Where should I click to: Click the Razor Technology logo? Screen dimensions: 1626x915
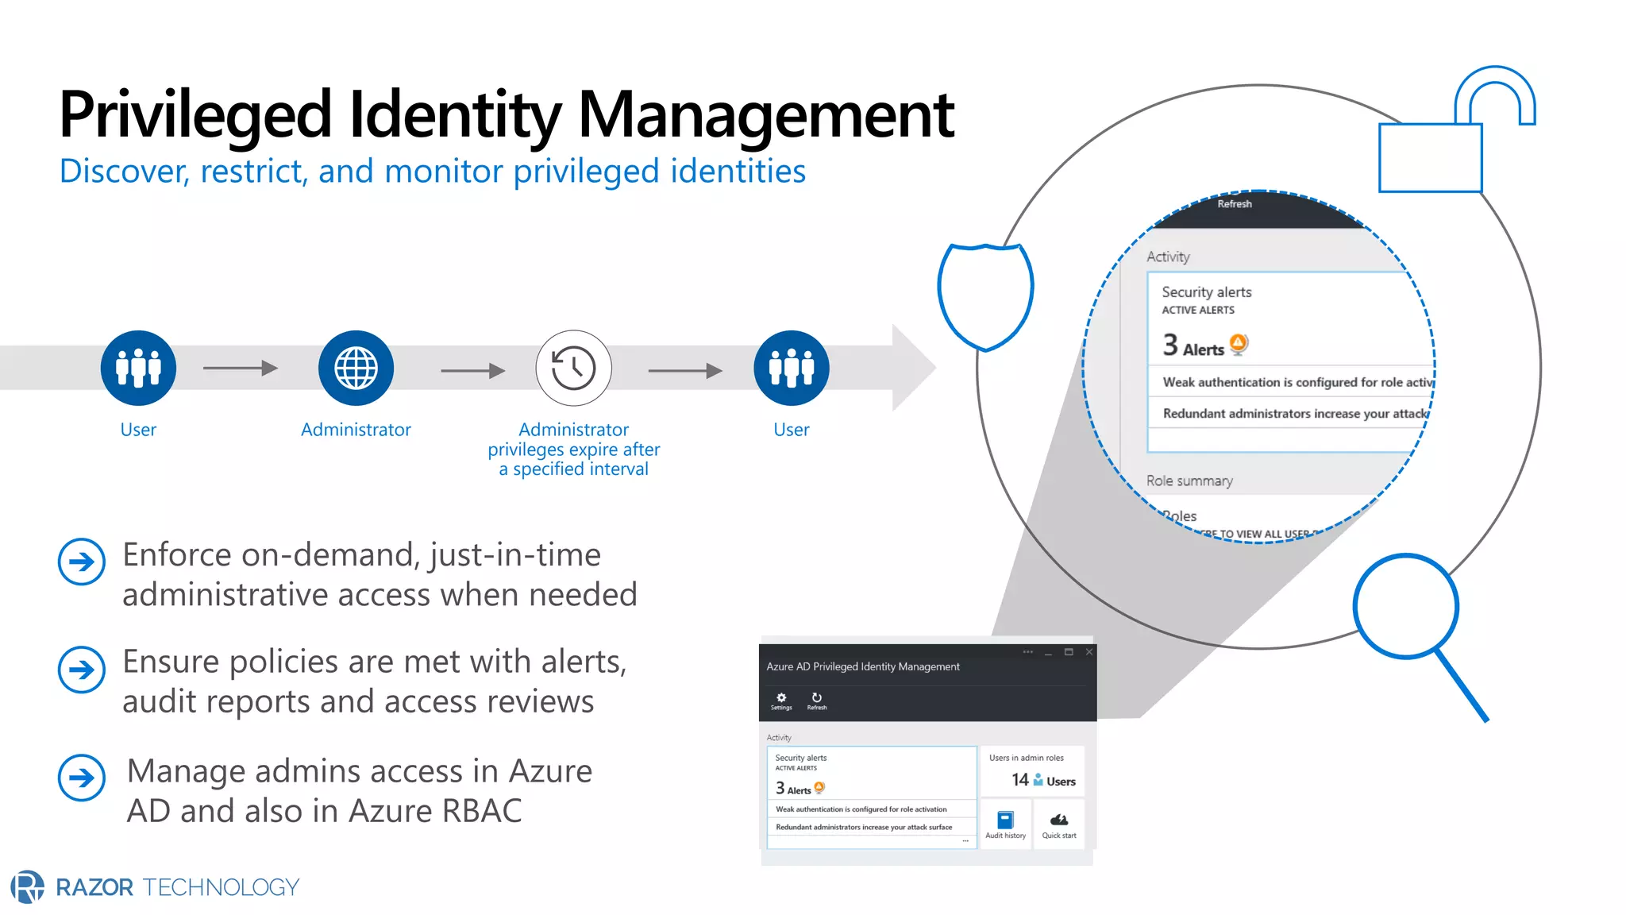click(x=155, y=886)
